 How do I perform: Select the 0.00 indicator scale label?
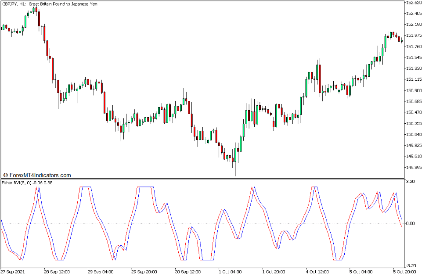click(410, 223)
